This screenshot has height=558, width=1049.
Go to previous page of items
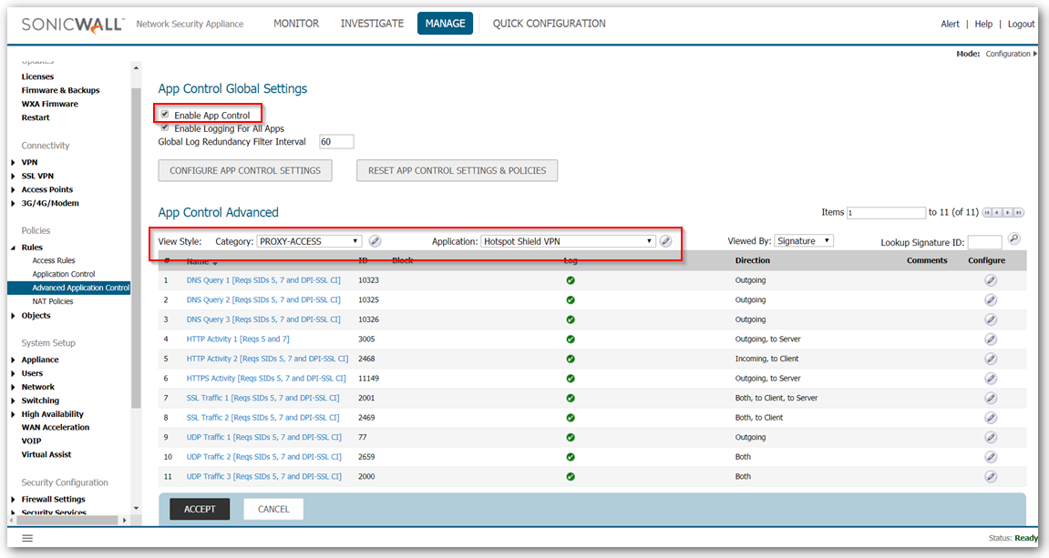point(997,212)
